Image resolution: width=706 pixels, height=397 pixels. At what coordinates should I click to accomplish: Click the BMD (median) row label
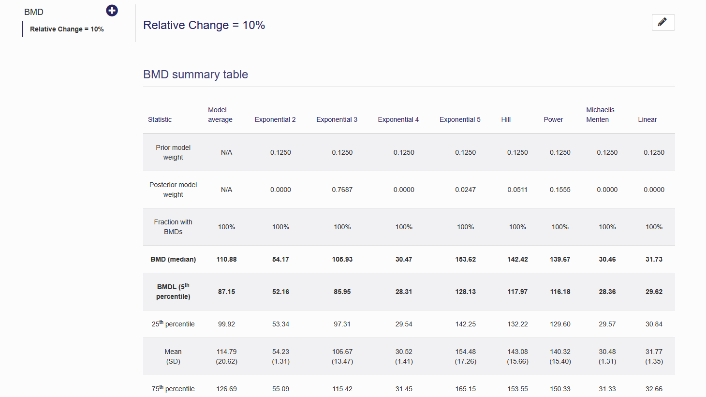[x=173, y=259]
